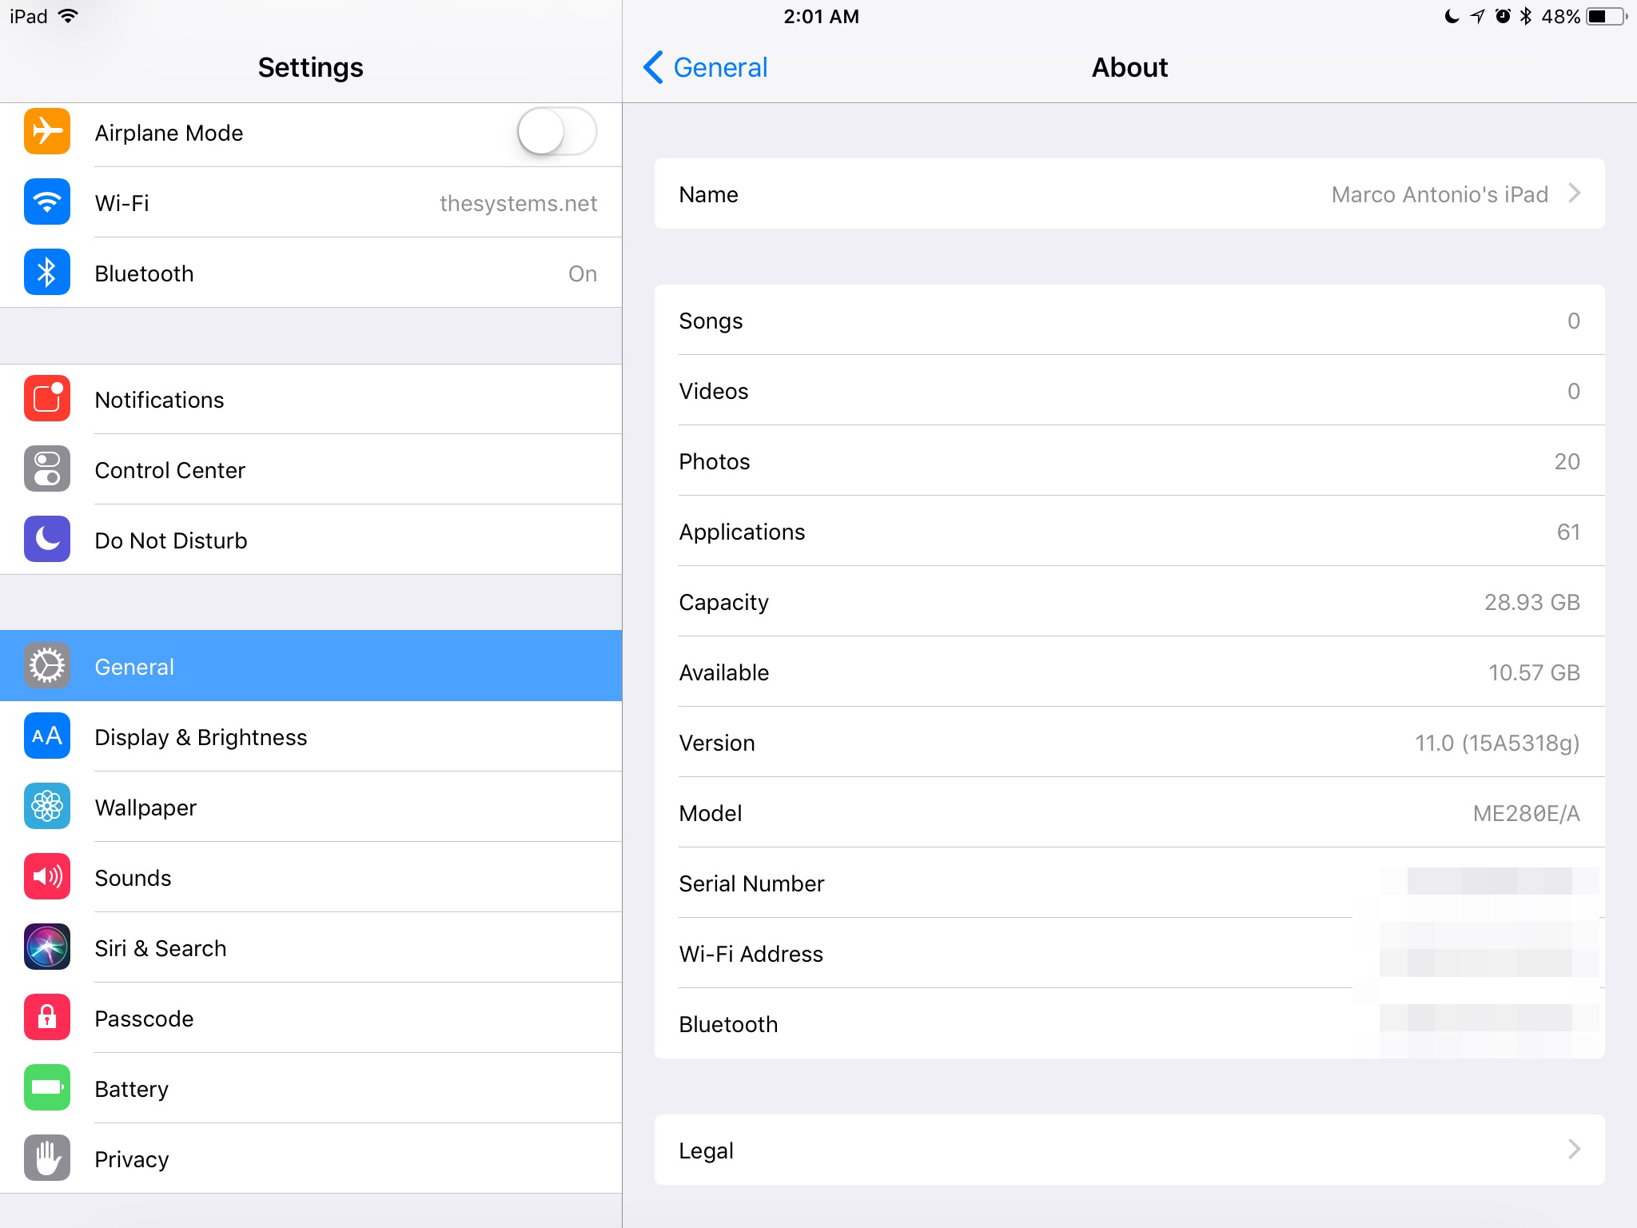
Task: Open Wallpaper settings
Action: 311,807
